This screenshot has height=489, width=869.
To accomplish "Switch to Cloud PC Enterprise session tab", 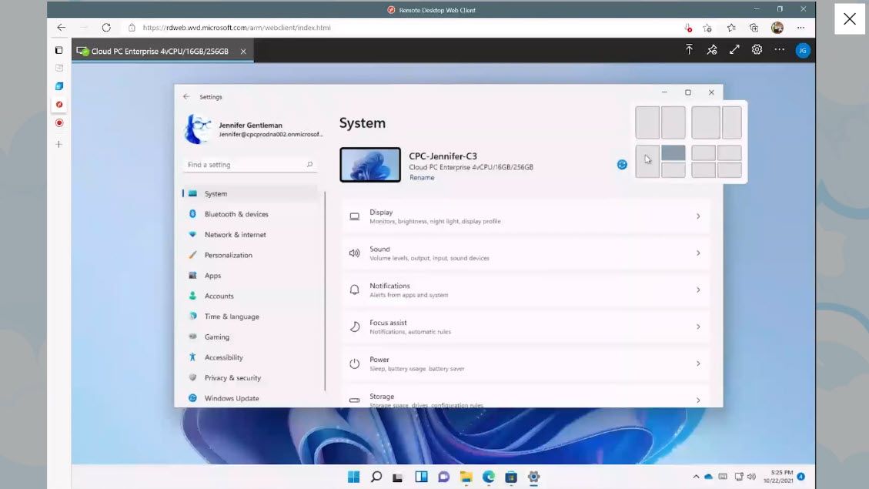I will (159, 51).
